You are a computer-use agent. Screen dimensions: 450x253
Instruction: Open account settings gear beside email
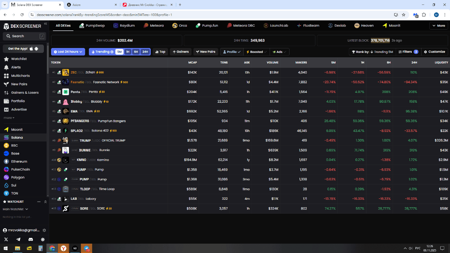click(44, 230)
